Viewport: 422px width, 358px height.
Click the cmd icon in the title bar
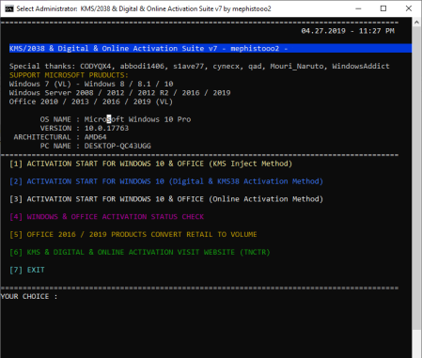pos(9,8)
